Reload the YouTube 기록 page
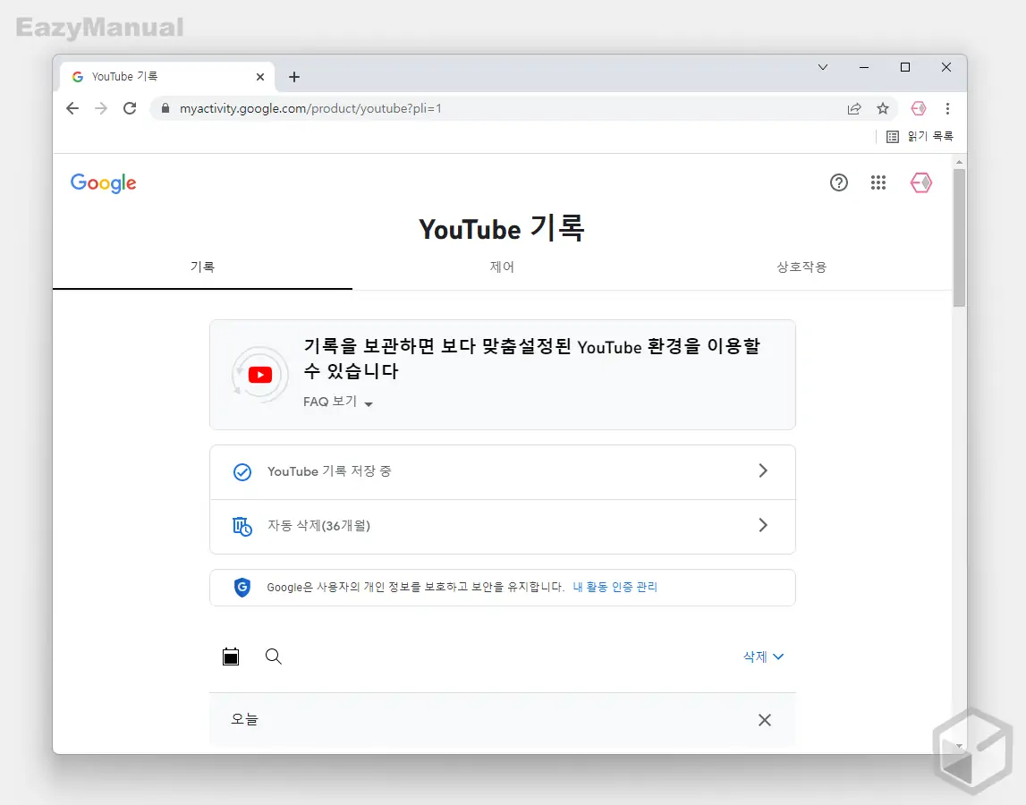 (x=130, y=108)
